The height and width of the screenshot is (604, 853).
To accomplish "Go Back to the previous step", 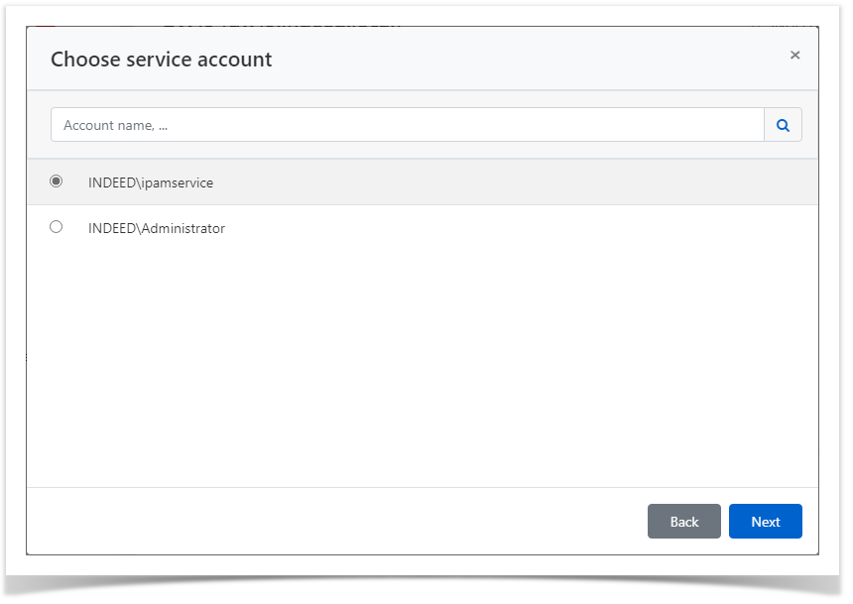I will pos(684,521).
